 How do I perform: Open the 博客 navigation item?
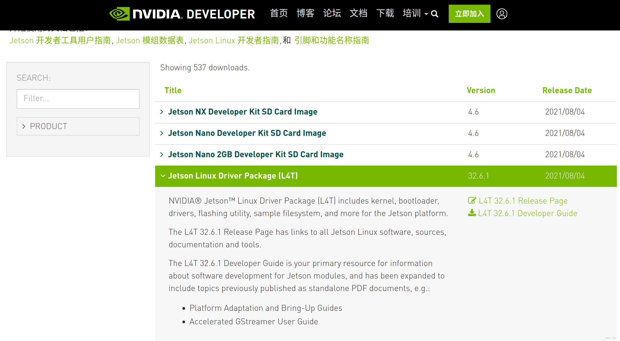[305, 13]
